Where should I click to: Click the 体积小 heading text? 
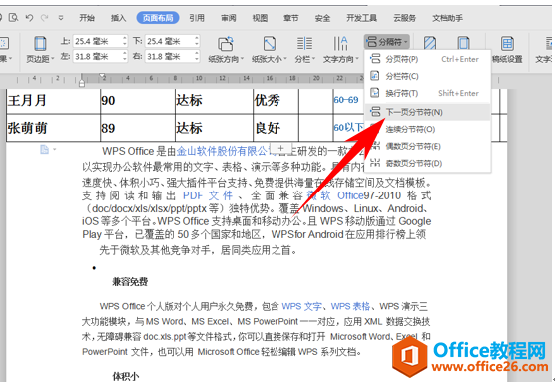click(126, 377)
